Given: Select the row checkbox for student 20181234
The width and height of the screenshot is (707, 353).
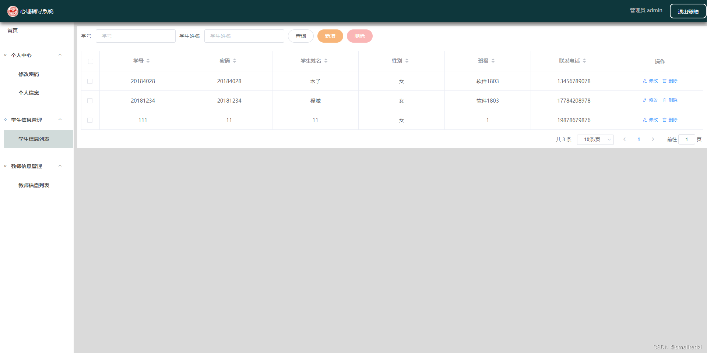Looking at the screenshot, I should (x=90, y=101).
